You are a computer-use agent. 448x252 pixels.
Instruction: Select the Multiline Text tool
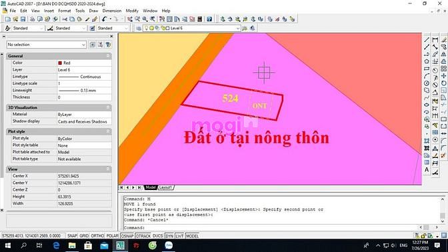click(427, 170)
